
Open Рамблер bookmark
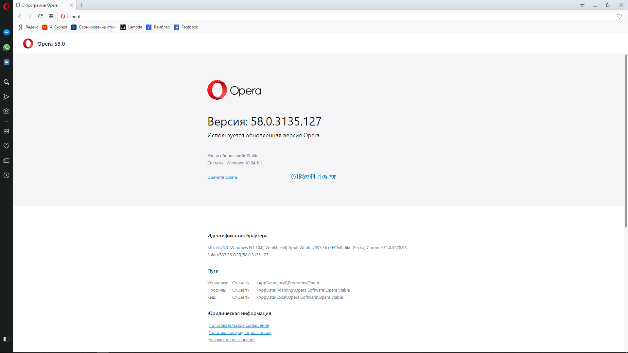point(158,27)
